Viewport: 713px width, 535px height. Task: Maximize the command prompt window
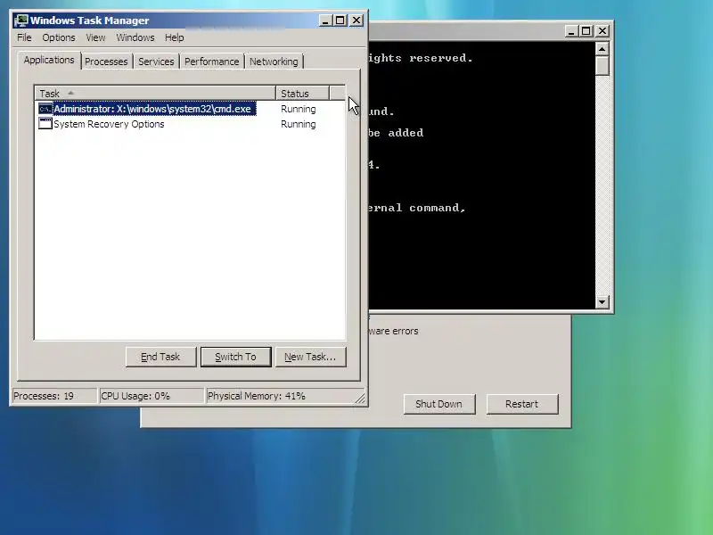[586, 31]
